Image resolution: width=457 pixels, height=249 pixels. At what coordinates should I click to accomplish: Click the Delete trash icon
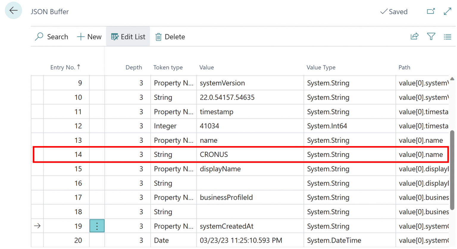pos(170,37)
